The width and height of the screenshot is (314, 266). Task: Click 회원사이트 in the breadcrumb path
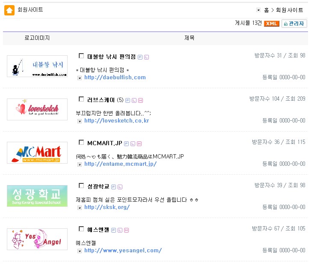coord(290,10)
